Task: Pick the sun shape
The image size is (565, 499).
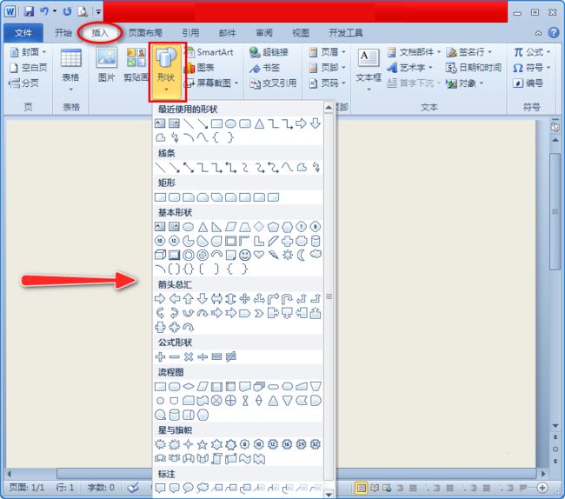Action: (287, 255)
